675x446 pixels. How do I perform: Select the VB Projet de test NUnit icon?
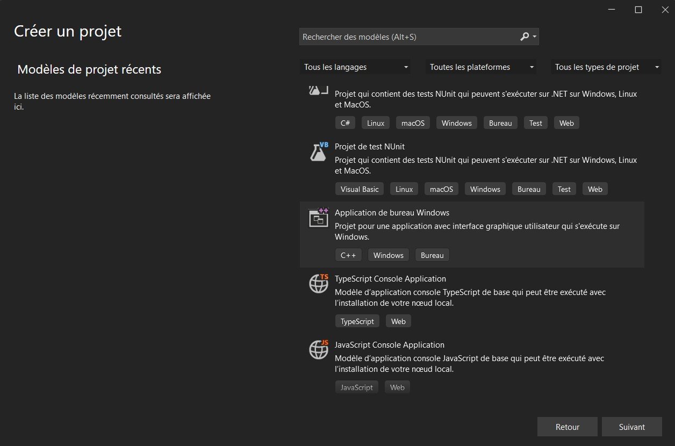[319, 152]
